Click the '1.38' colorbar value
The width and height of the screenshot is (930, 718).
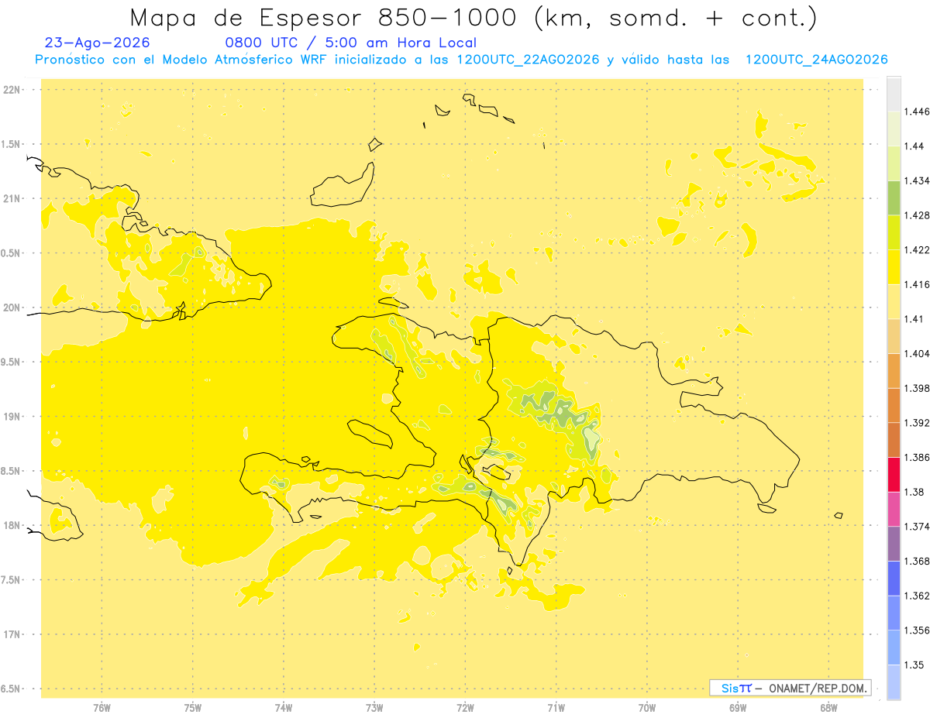pos(915,492)
